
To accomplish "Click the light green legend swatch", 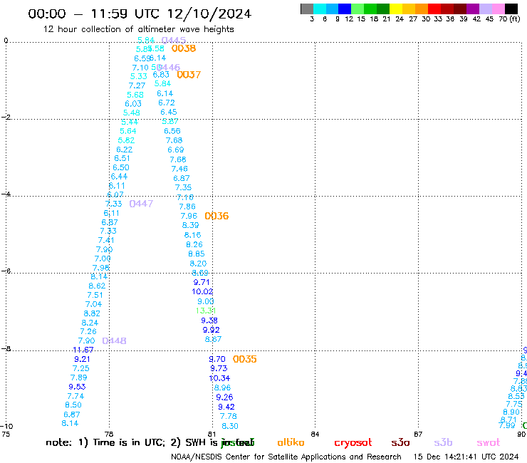I will [358, 9].
